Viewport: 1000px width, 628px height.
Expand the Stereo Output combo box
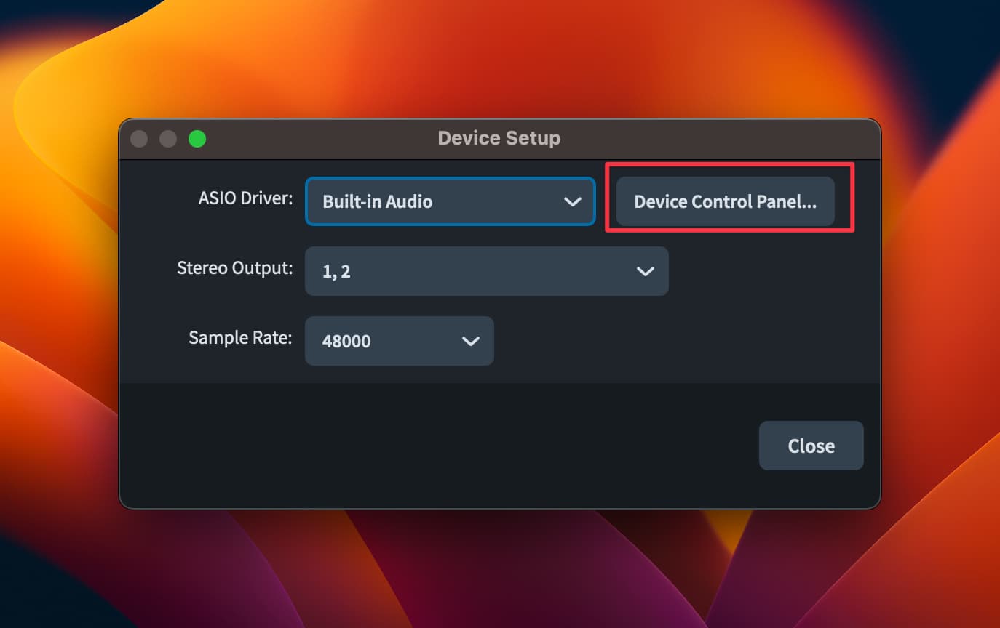pyautogui.click(x=486, y=271)
